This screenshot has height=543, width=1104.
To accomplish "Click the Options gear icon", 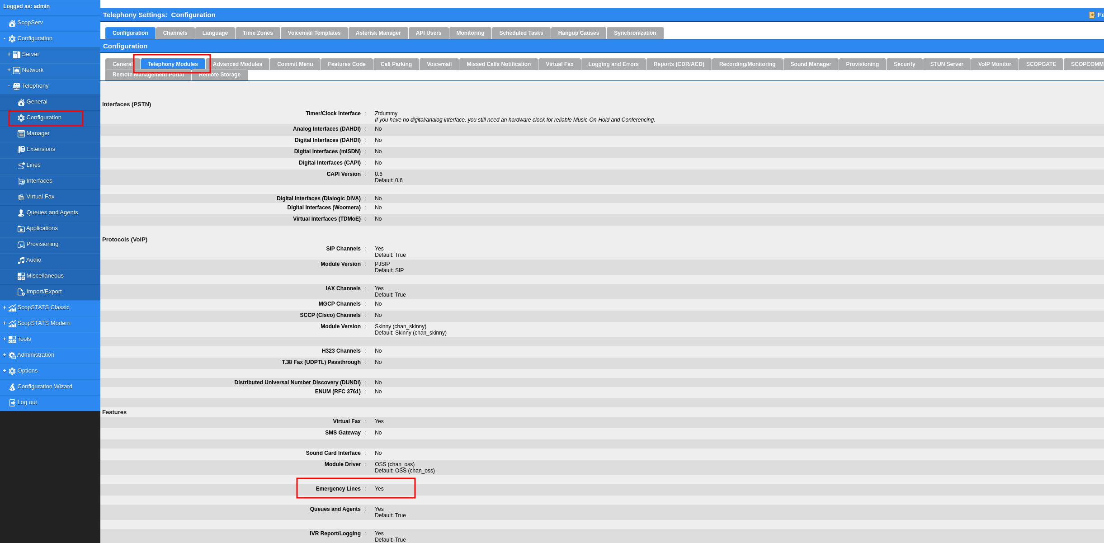I will point(12,371).
